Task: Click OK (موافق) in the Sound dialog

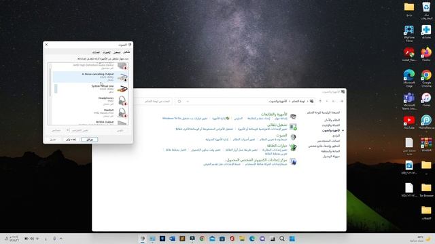Action: pyautogui.click(x=89, y=140)
